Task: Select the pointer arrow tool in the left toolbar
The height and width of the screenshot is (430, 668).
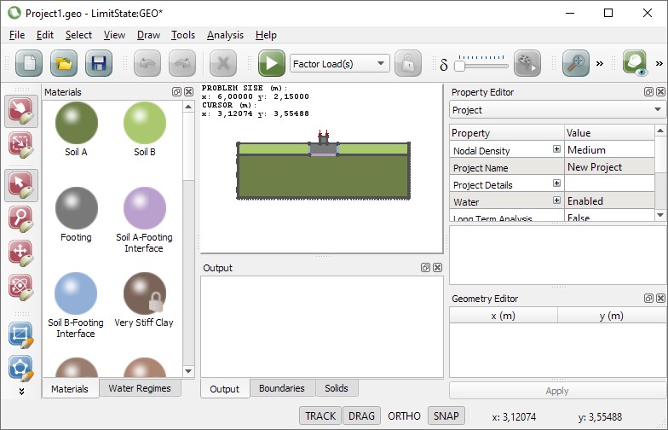Action: [x=20, y=184]
